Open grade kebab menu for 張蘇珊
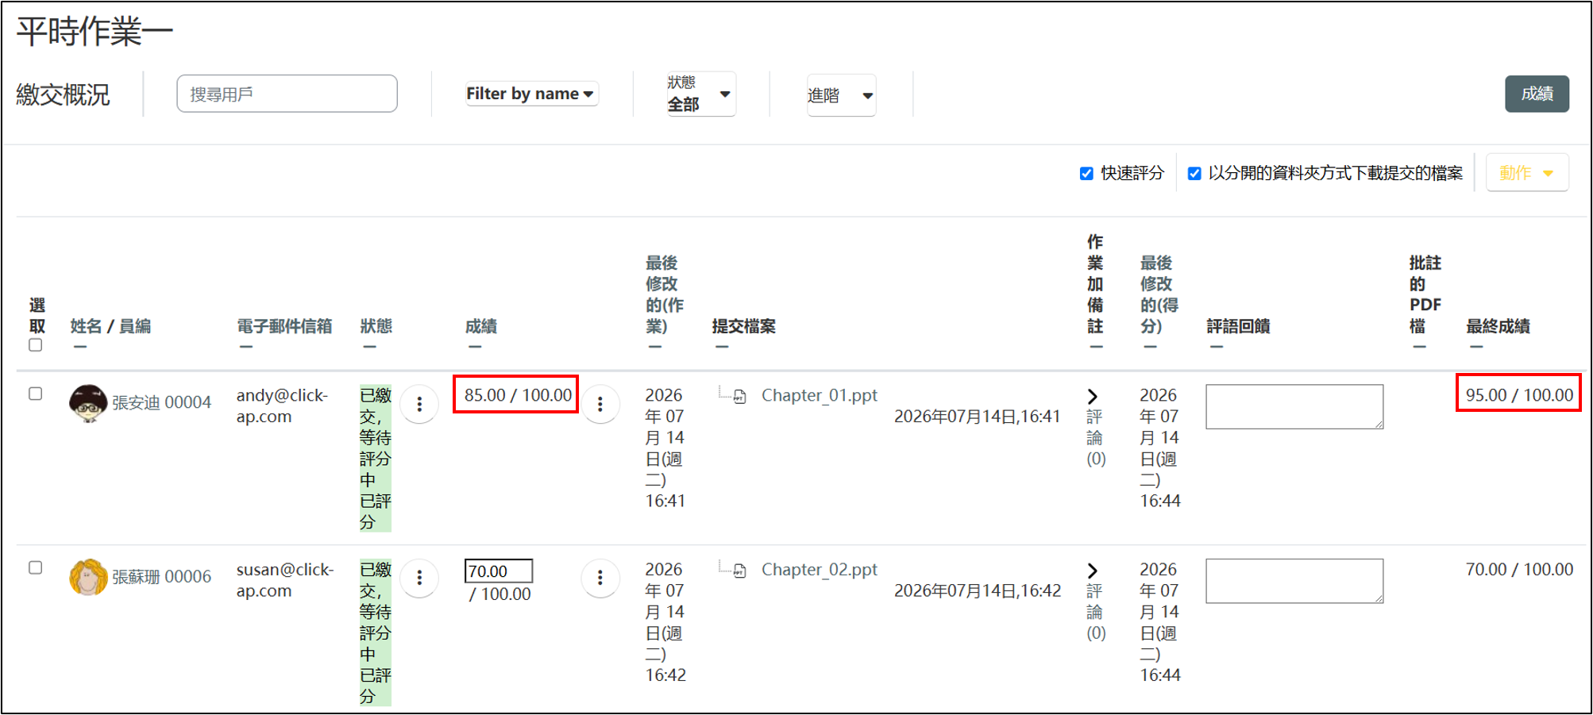This screenshot has height=715, width=1593. (600, 579)
